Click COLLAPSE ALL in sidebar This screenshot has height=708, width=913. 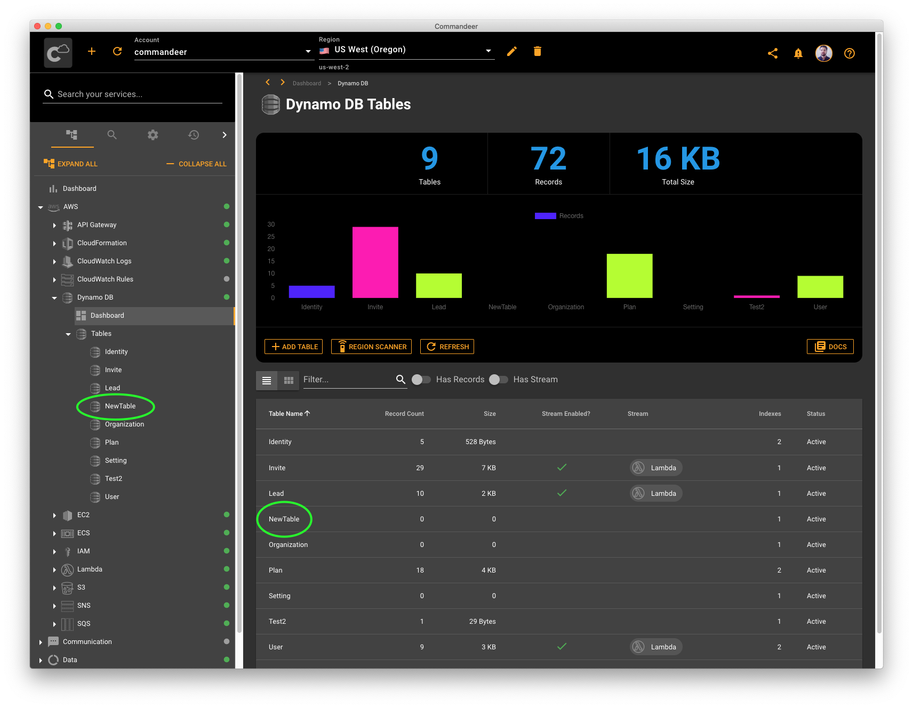196,164
